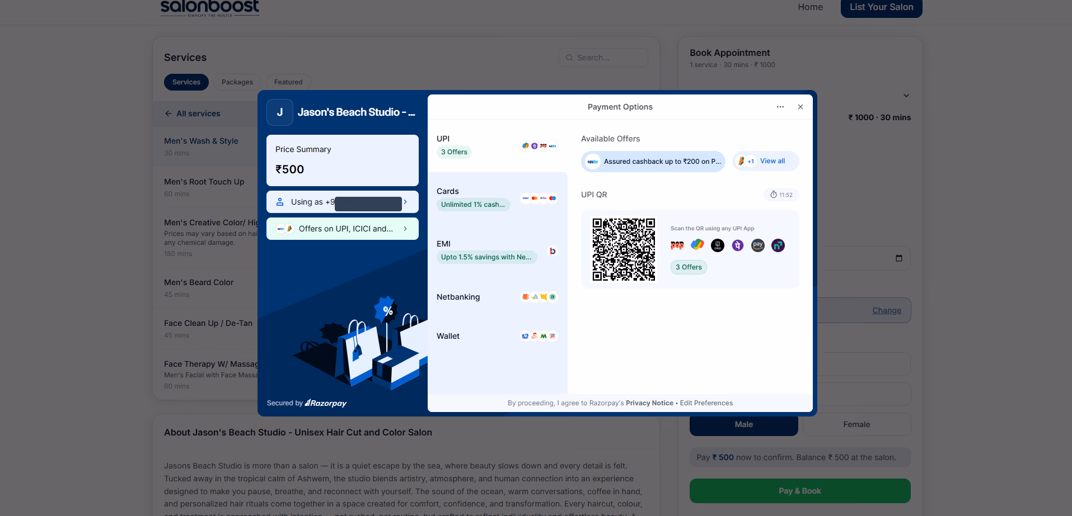Click the user icon in 'Using as' row
This screenshot has height=516, width=1072.
click(280, 202)
